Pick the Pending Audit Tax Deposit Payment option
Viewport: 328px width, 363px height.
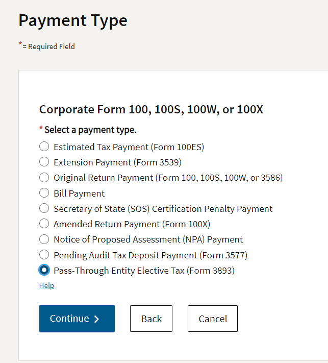[x=44, y=255]
